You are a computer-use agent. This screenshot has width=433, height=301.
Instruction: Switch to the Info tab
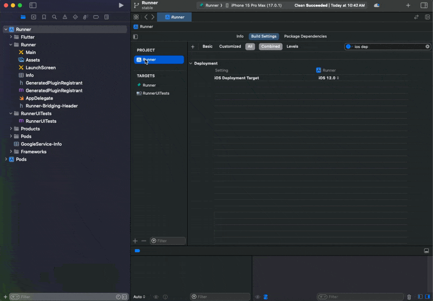point(240,36)
